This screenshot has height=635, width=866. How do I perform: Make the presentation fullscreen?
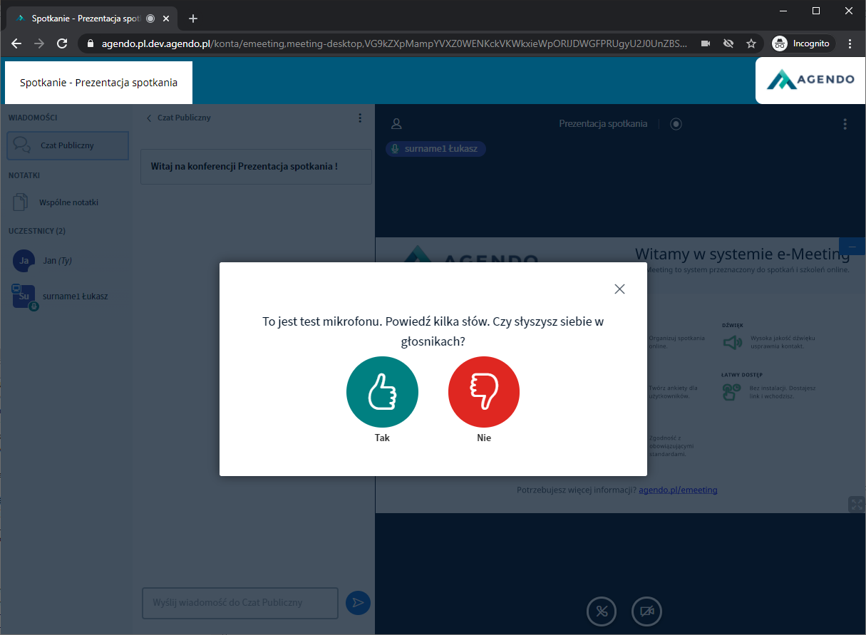[x=856, y=504]
